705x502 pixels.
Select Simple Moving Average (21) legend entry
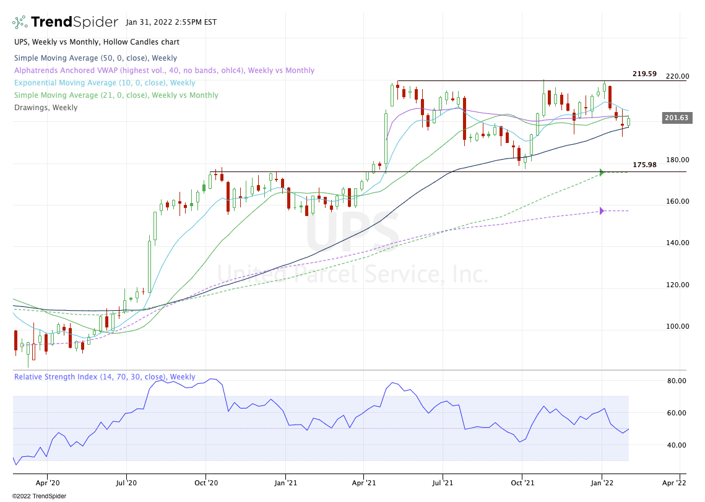click(x=116, y=95)
